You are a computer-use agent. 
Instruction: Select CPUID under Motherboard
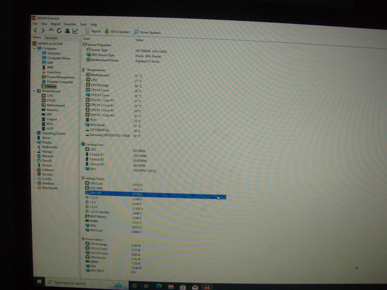pyautogui.click(x=49, y=100)
